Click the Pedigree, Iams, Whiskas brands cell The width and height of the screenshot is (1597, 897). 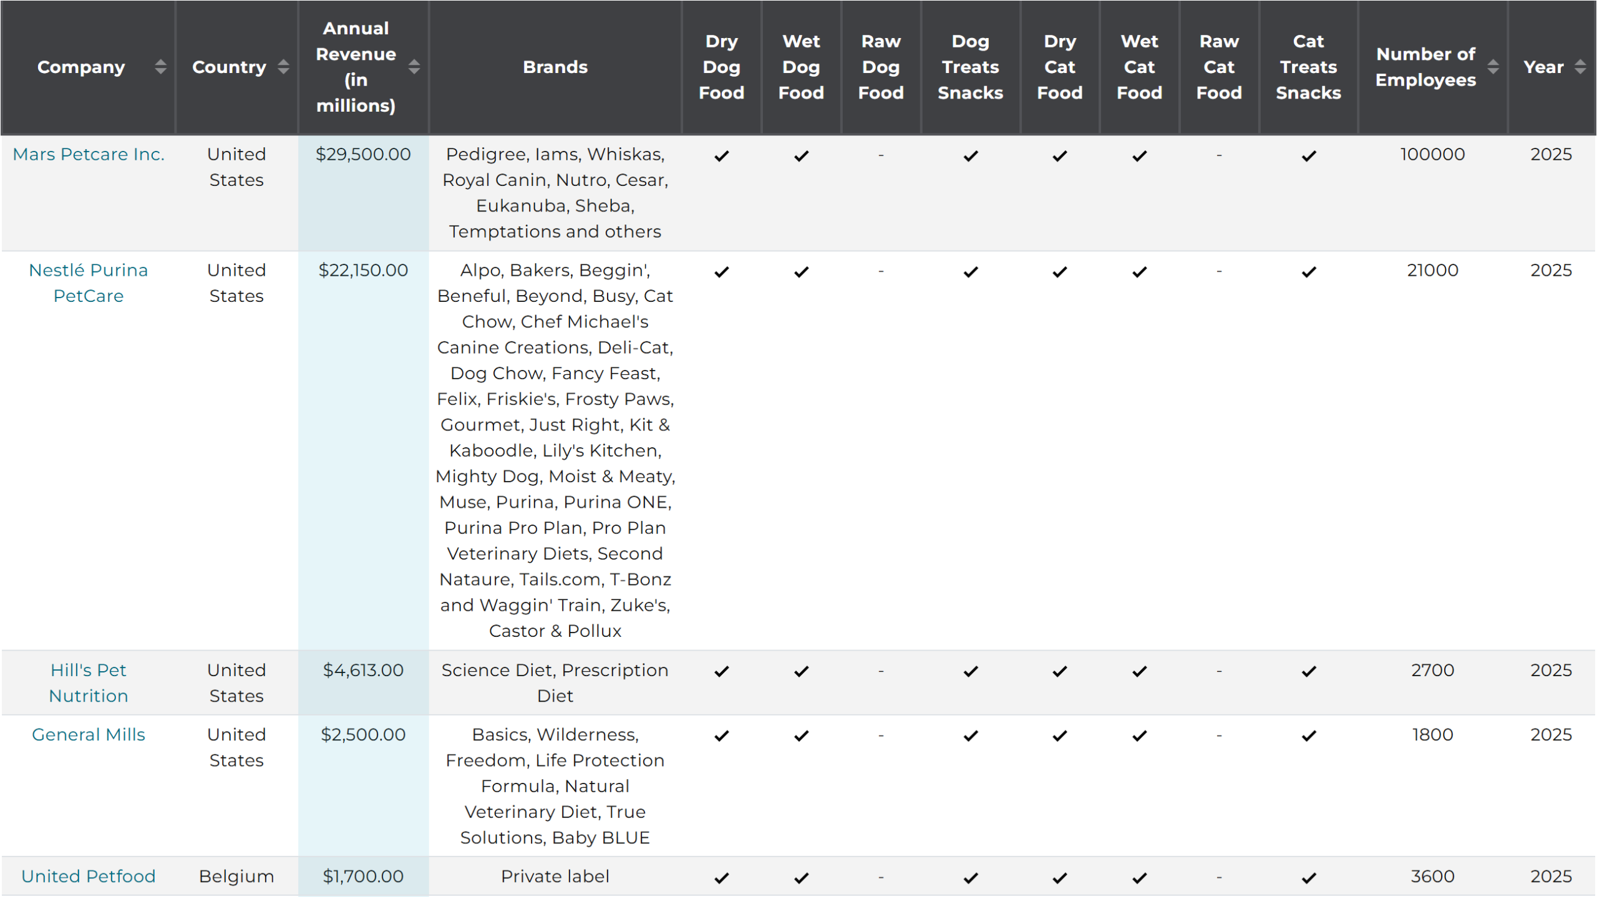555,193
